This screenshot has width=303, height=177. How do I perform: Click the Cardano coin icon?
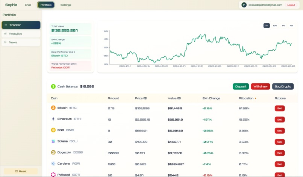[53, 163]
